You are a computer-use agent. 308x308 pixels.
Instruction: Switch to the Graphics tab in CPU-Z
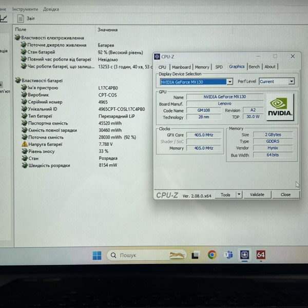(237, 67)
